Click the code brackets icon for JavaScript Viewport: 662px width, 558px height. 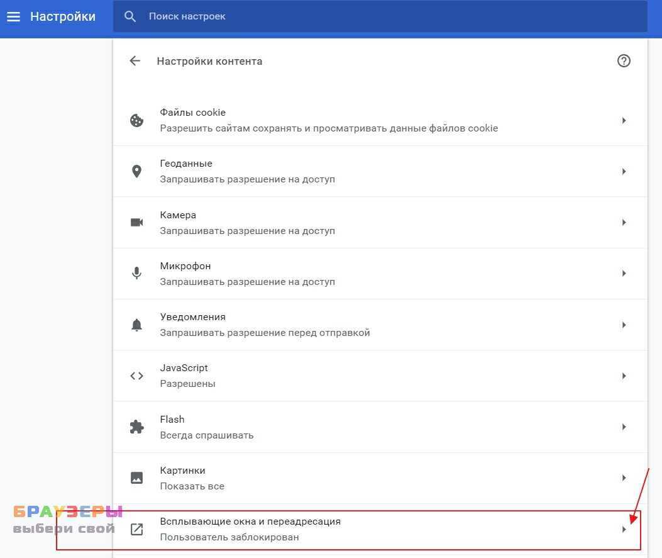click(136, 376)
